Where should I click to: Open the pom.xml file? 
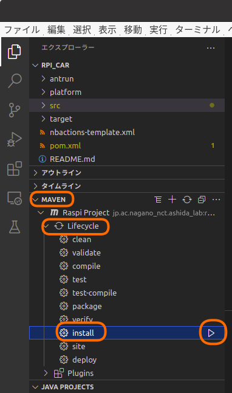[66, 145]
